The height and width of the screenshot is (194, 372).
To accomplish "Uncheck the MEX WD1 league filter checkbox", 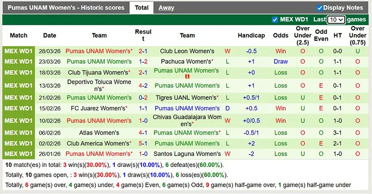I will point(275,20).
